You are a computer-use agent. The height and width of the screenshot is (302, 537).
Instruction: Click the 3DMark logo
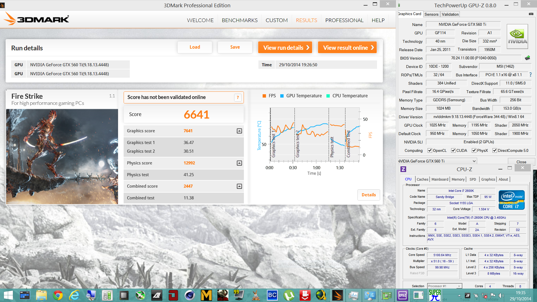coord(36,19)
